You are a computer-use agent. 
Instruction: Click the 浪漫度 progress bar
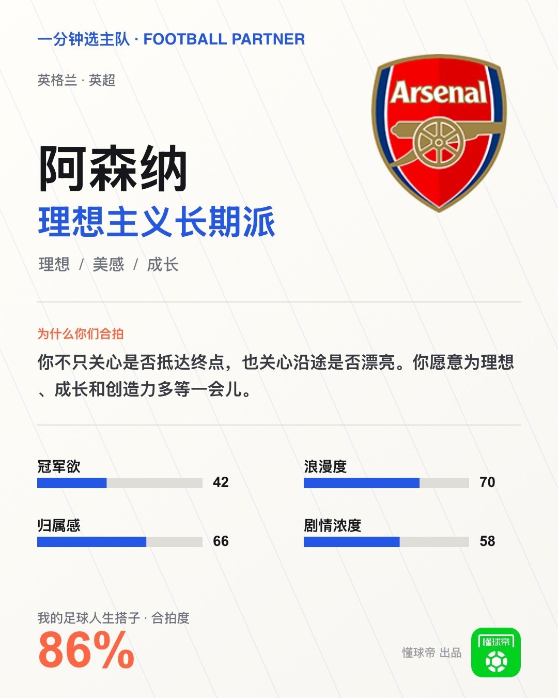pos(386,483)
